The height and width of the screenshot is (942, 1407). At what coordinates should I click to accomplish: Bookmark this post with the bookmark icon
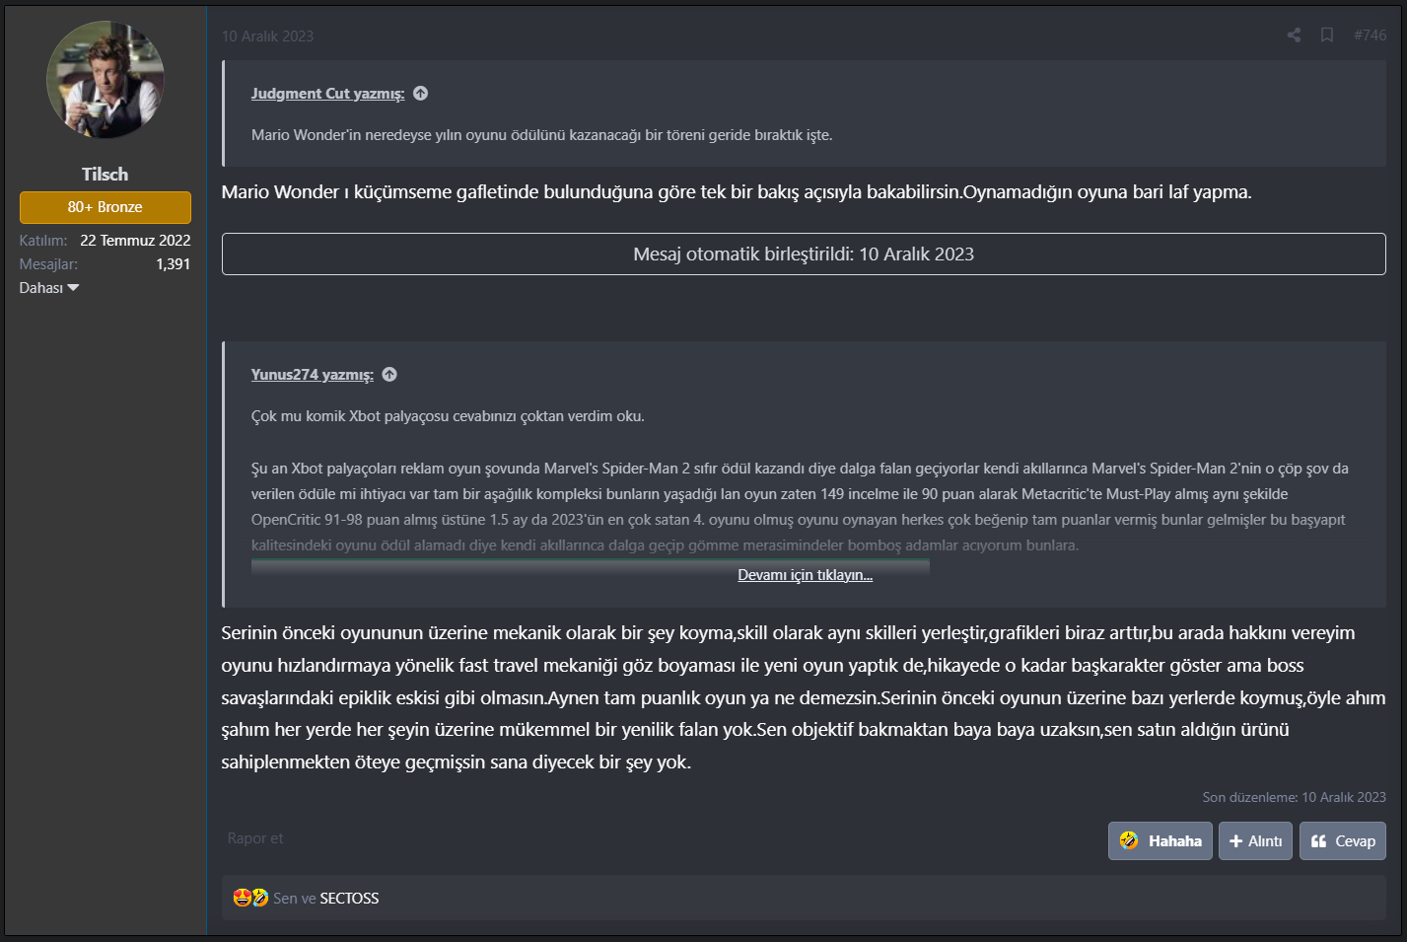[1327, 36]
